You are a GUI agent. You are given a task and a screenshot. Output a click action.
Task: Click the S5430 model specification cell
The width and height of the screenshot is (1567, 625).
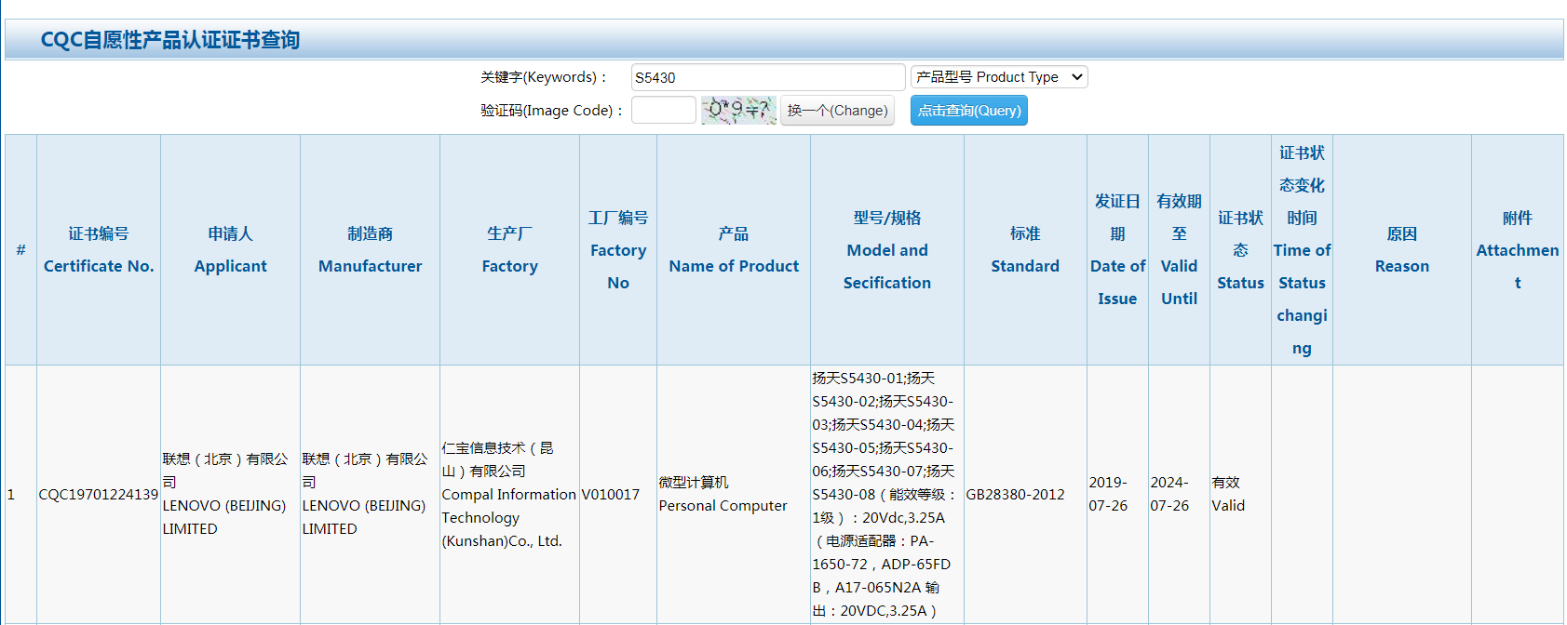887,494
